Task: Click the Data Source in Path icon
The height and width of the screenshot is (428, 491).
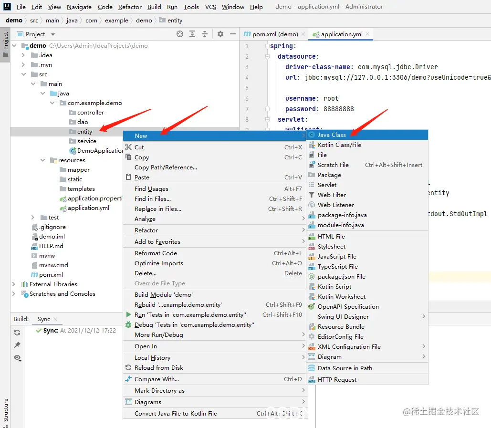Action: click(312, 368)
